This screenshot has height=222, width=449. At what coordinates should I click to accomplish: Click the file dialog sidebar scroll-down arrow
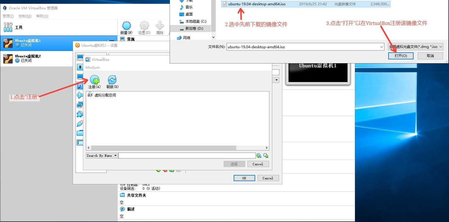click(214, 38)
